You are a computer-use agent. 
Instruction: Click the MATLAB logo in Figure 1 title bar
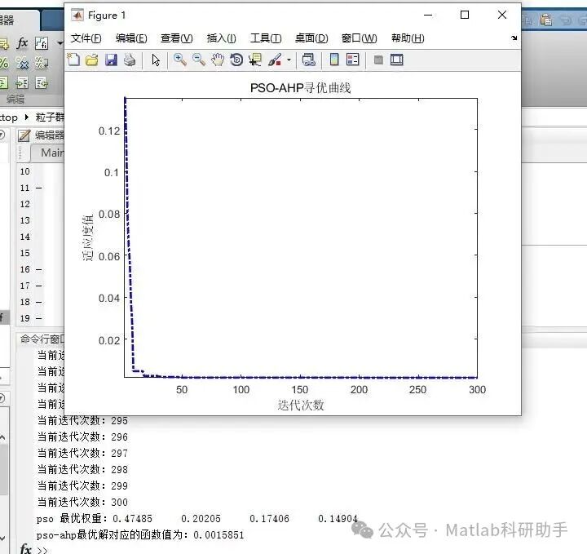77,16
